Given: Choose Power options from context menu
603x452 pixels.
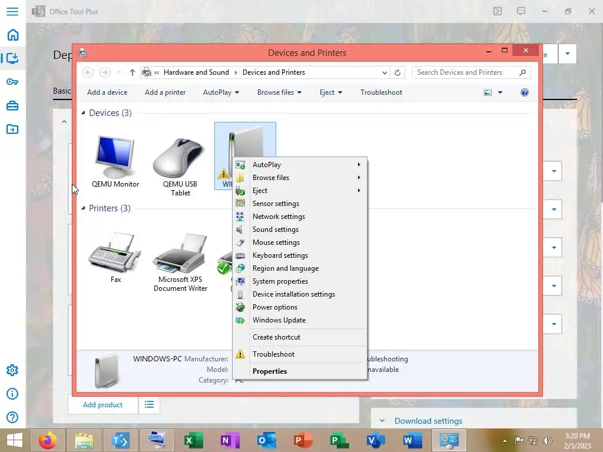Looking at the screenshot, I should pos(300,307).
